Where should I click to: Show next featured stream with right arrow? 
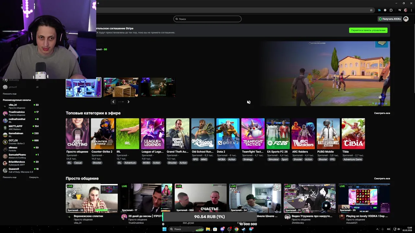click(x=128, y=102)
